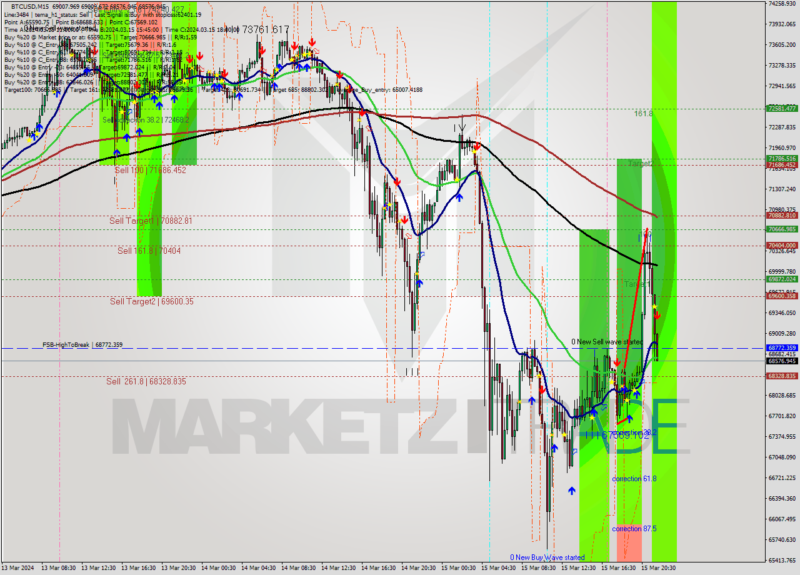The width and height of the screenshot is (800, 575).
Task: Click the 67374.955 price axis value
Action: pos(782,436)
